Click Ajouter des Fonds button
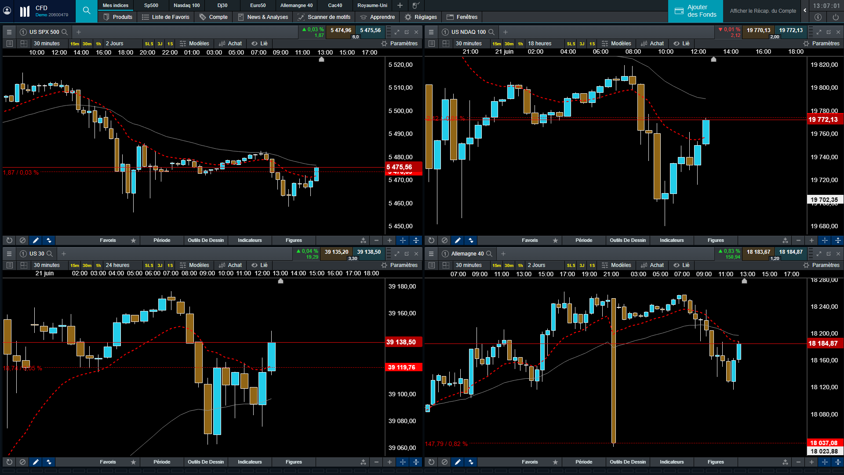 tap(695, 11)
